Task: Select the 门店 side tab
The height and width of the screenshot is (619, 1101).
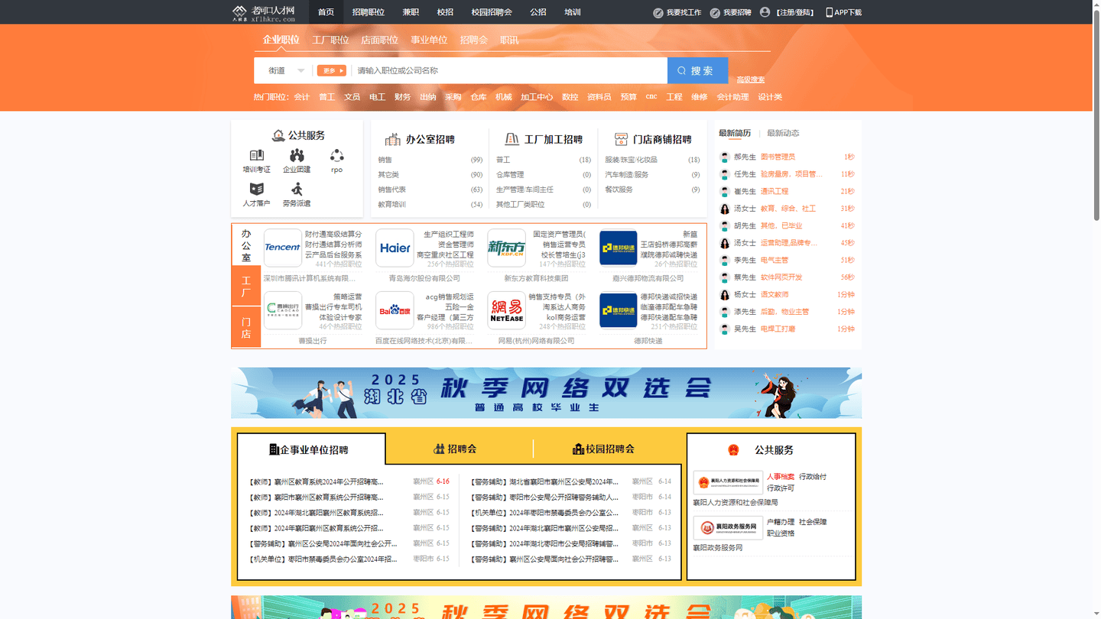Action: coord(246,328)
